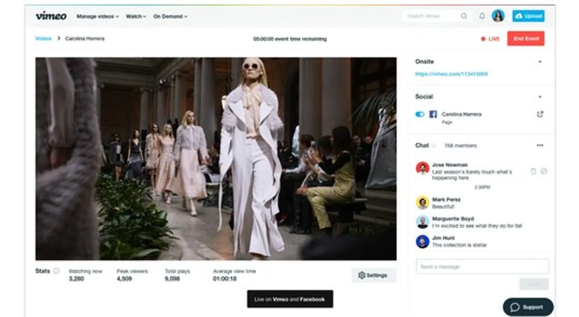Image resolution: width=579 pixels, height=317 pixels.
Task: Click the Send chat button
Action: [534, 284]
